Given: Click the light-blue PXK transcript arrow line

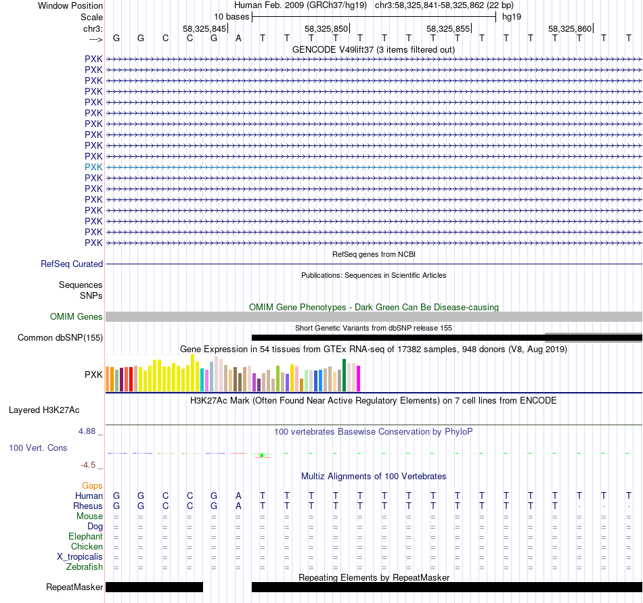Looking at the screenshot, I should [374, 167].
